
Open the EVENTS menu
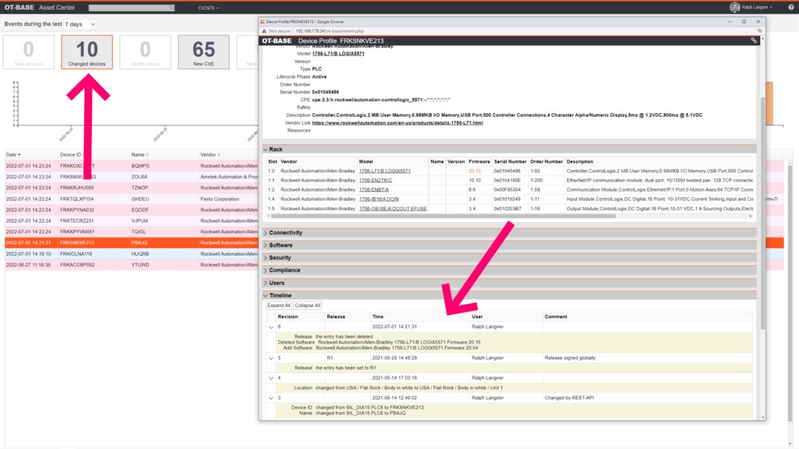click(x=208, y=8)
